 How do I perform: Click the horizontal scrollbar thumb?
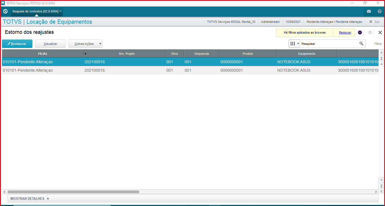tap(73, 192)
